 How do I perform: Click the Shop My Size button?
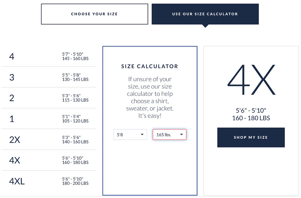[251, 138]
